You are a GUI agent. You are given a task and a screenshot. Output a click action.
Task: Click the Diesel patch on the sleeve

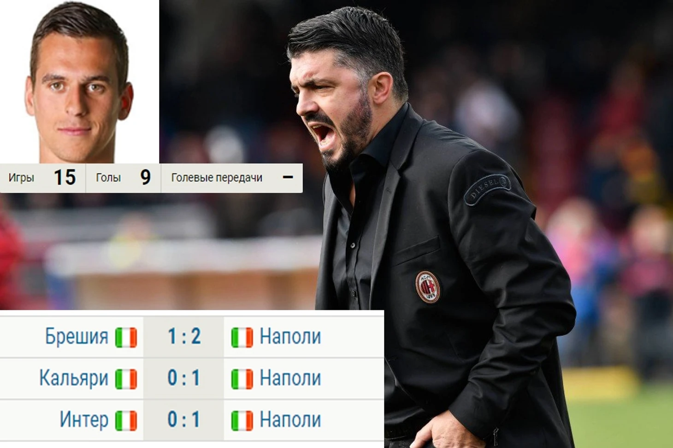coord(487,188)
